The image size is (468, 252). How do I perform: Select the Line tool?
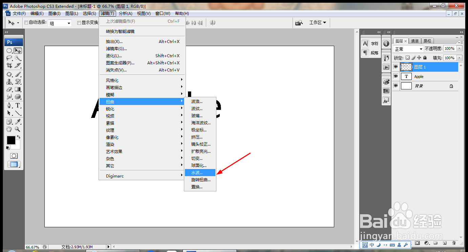(18, 113)
